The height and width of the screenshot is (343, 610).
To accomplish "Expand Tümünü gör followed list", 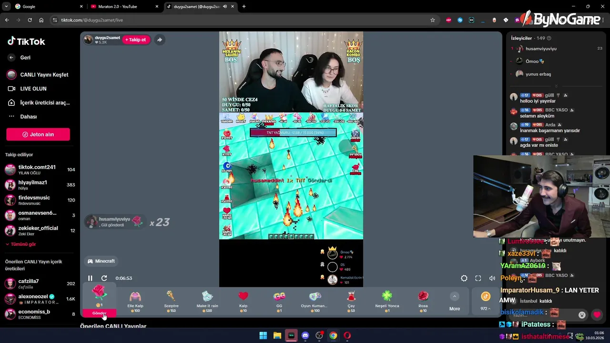I will 20,244.
